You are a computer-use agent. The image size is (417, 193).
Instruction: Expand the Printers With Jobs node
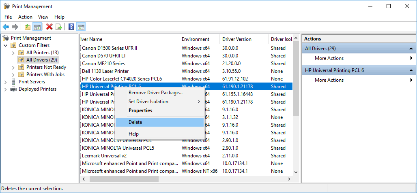coord(13,75)
